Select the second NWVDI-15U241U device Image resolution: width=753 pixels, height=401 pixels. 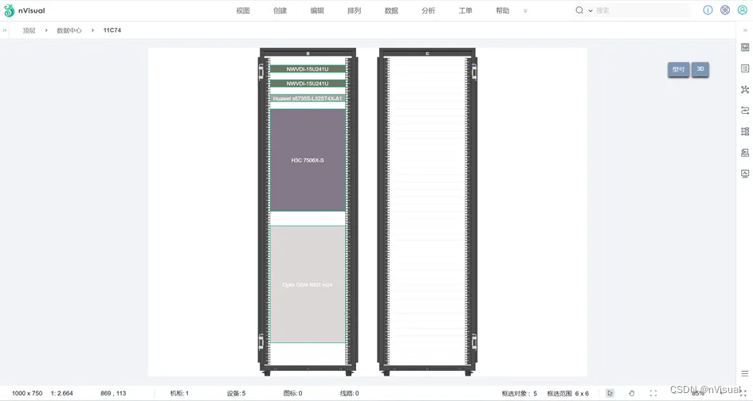[308, 84]
